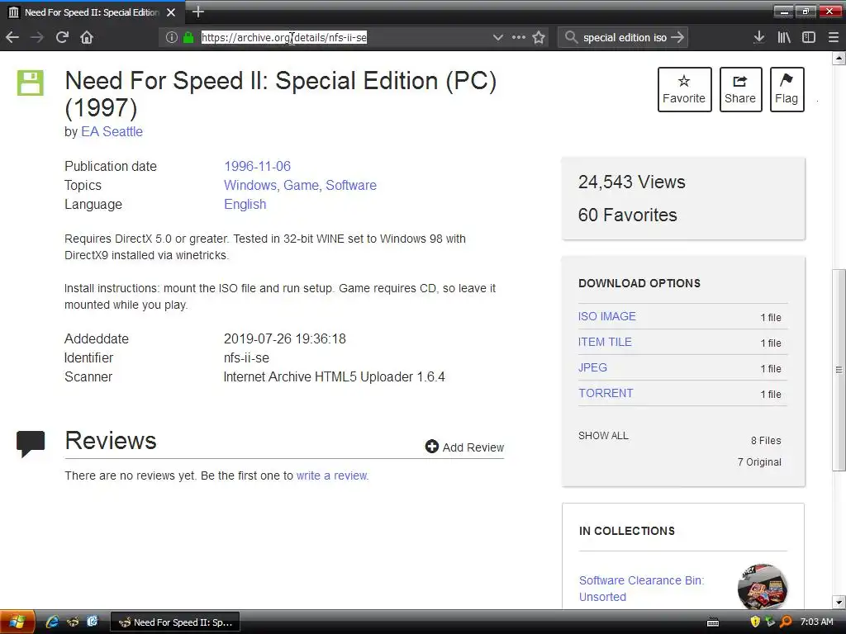
Task: Click the page vertical scrollbar thumb
Action: click(839, 369)
